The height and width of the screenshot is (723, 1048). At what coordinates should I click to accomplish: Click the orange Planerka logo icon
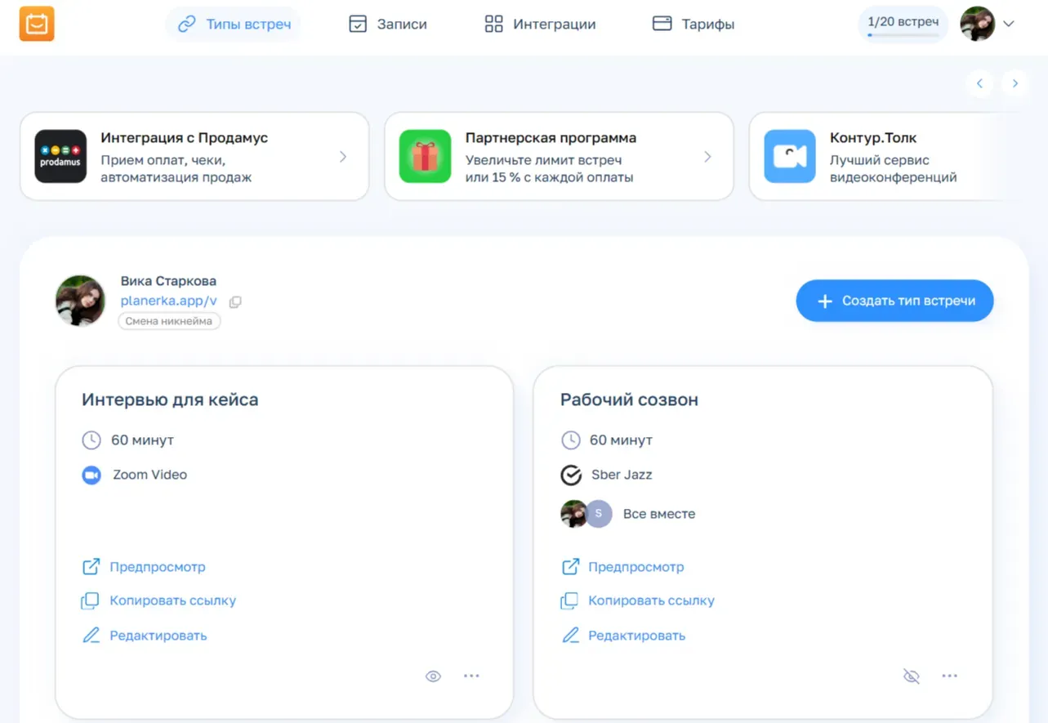click(x=37, y=24)
